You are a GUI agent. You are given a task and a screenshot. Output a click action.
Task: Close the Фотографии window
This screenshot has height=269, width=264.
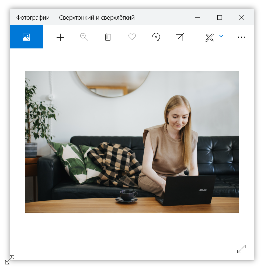[x=242, y=17]
